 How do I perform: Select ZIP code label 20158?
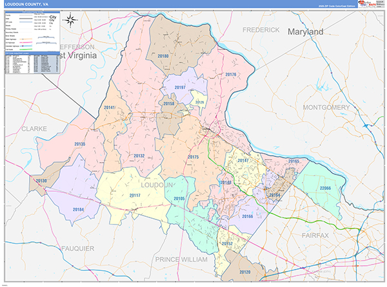(169, 104)
